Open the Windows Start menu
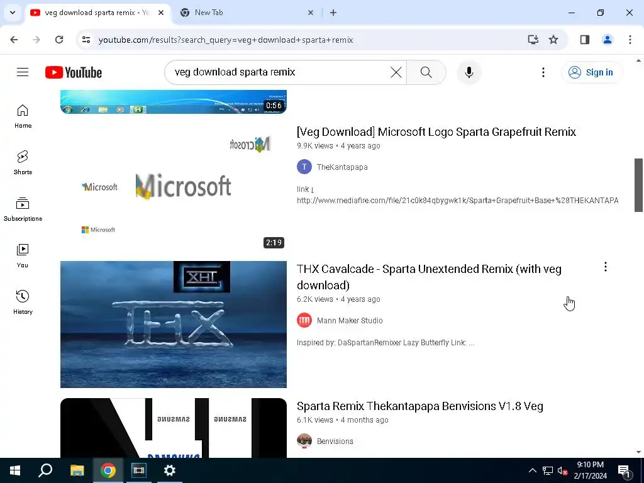This screenshot has height=483, width=644. 15,470
